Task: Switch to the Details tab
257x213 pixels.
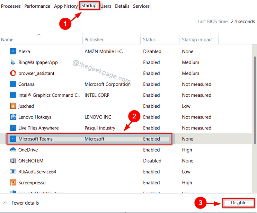Action: tap(122, 6)
